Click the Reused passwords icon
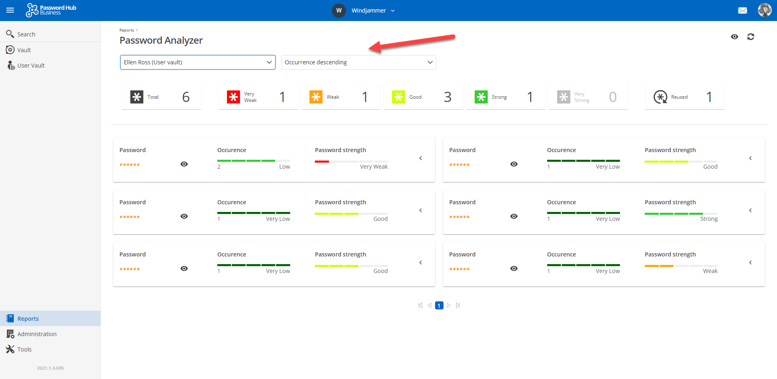The image size is (777, 379). 660,97
